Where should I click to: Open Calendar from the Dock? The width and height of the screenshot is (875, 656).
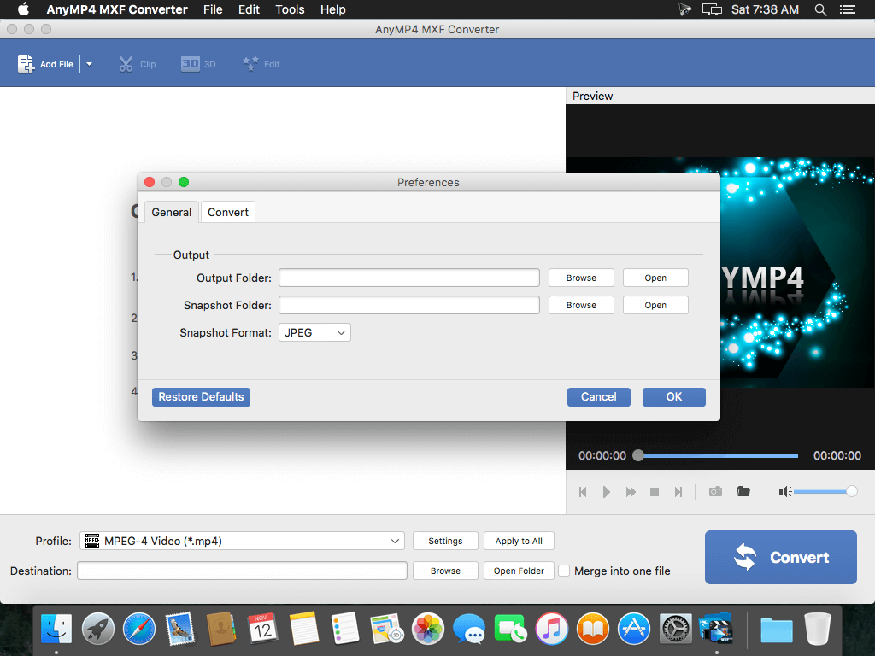pyautogui.click(x=262, y=629)
